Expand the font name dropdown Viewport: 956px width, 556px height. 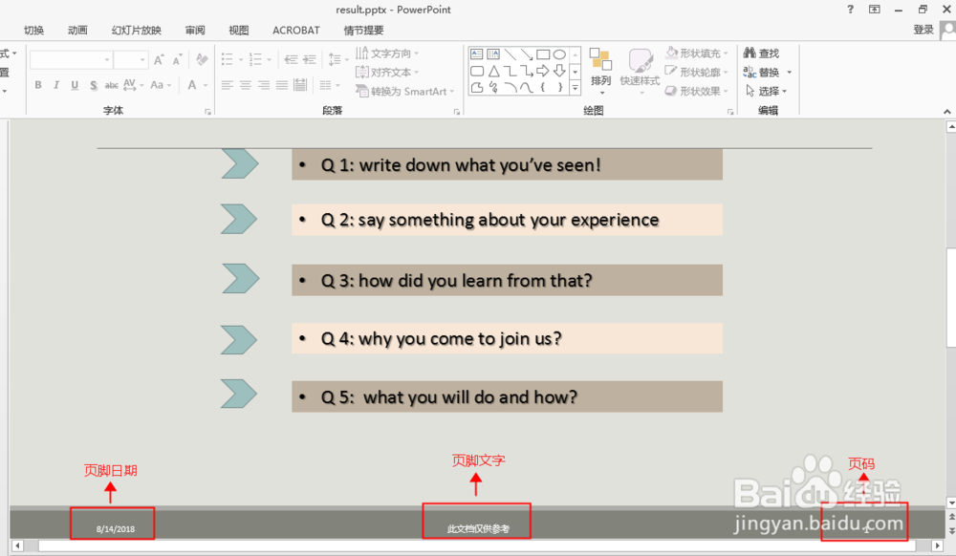tap(107, 59)
